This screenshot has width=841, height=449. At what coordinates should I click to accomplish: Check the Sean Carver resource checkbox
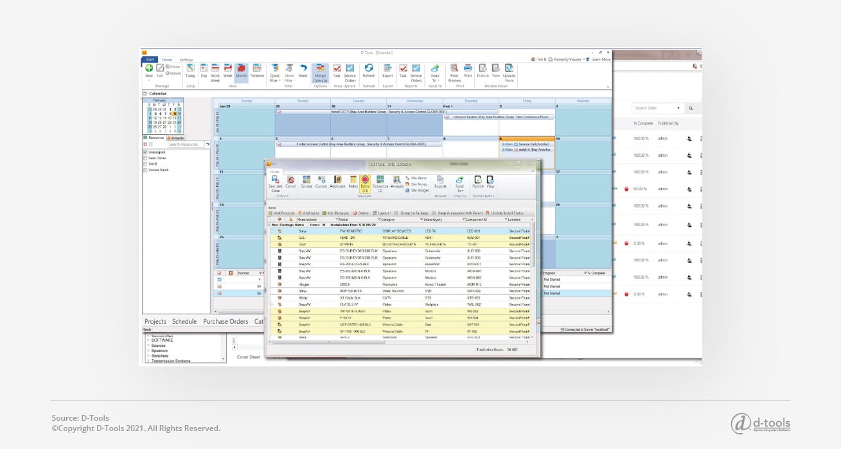pos(145,158)
